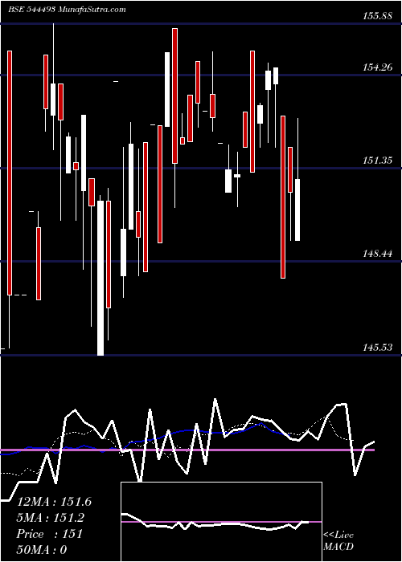Screen dimensions: 402x562
Task: Open the Live MACD mini chart panel
Action: (x=221, y=522)
